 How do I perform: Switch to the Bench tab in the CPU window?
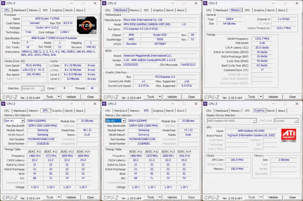[x=69, y=10]
